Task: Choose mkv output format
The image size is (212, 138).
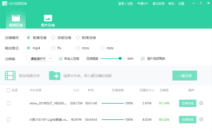Action: pos(102,48)
